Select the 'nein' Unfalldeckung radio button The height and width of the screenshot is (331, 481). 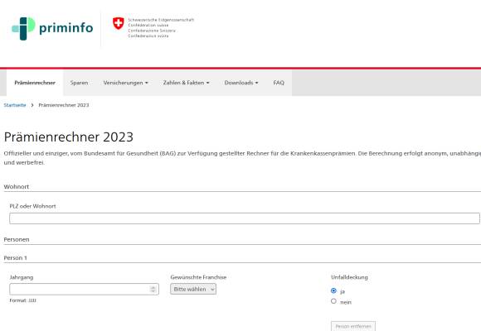click(333, 301)
